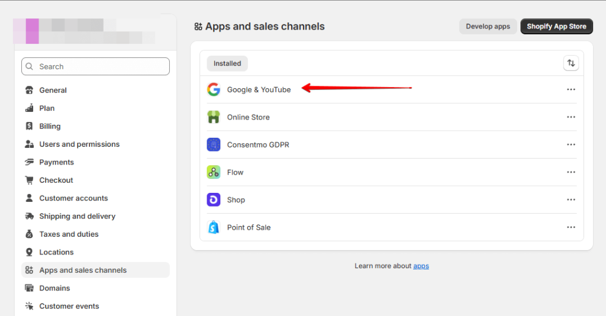
Task: Open more options for Google & YouTube
Action: click(571, 89)
